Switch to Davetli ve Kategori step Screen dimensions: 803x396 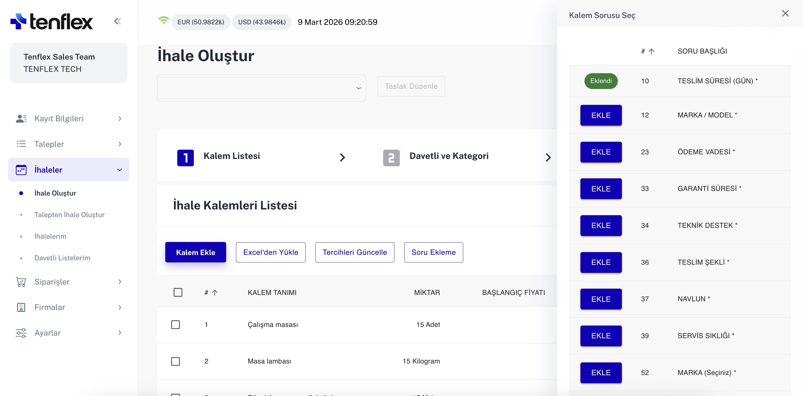(x=449, y=156)
